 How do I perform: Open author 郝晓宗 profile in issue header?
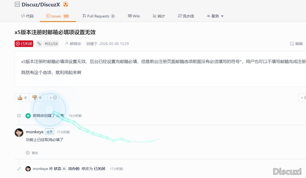[x=75, y=44]
